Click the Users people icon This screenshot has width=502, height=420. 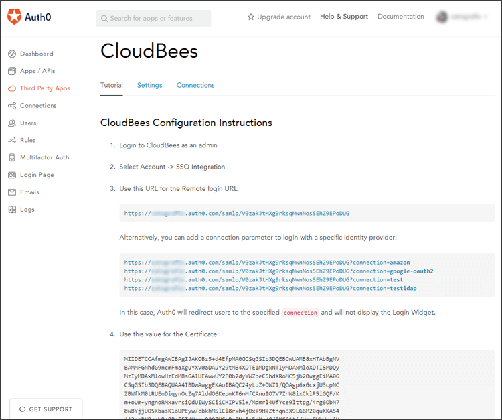pos(12,123)
